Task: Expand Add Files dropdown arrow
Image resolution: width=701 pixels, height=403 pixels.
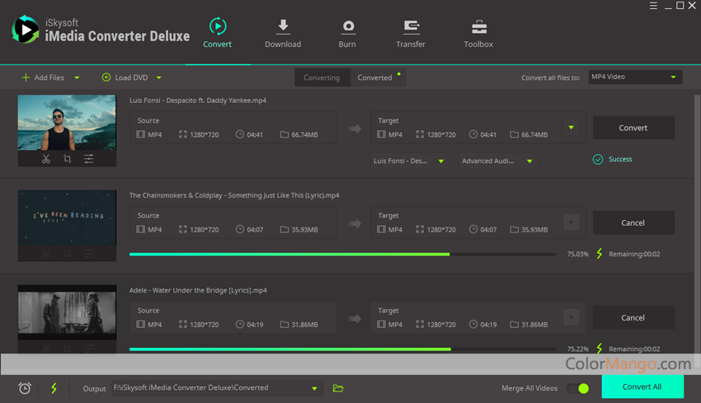Action: coord(77,77)
